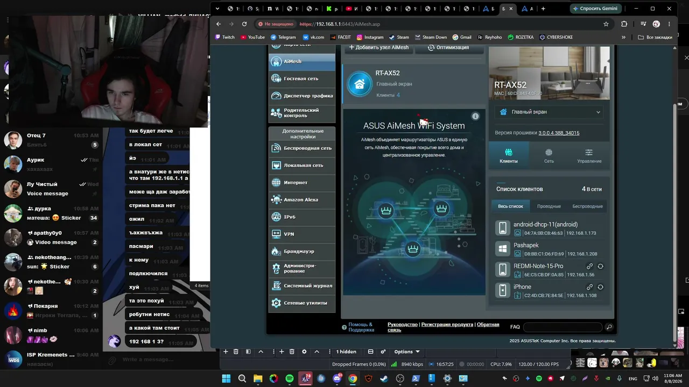Click the Оптимизация button
Viewport: 689px width, 387px height.
click(448, 47)
